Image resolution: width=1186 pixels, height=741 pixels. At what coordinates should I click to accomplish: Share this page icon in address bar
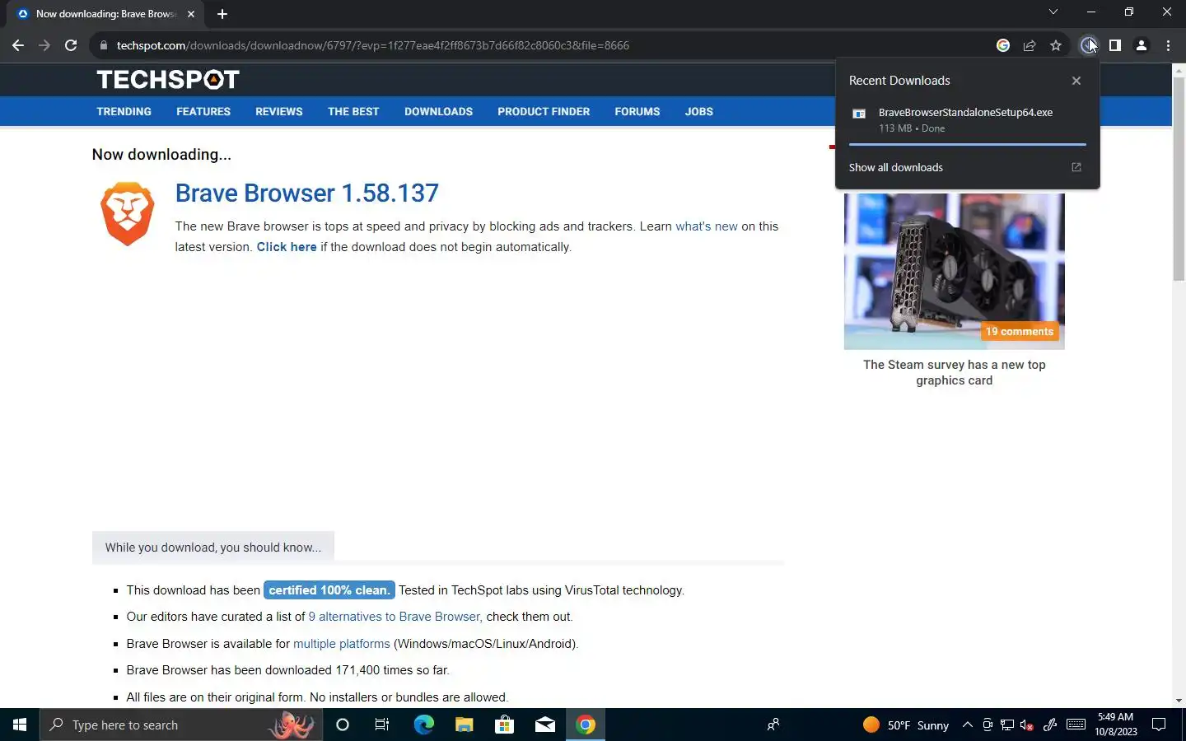1030,45
